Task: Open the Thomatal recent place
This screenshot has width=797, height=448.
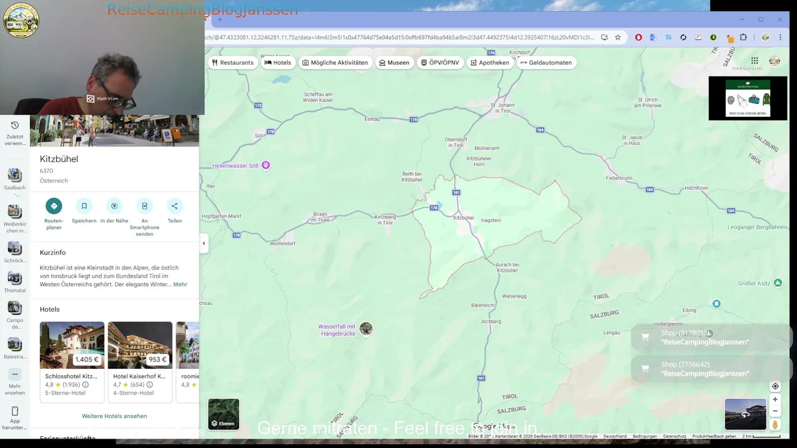Action: pos(14,278)
